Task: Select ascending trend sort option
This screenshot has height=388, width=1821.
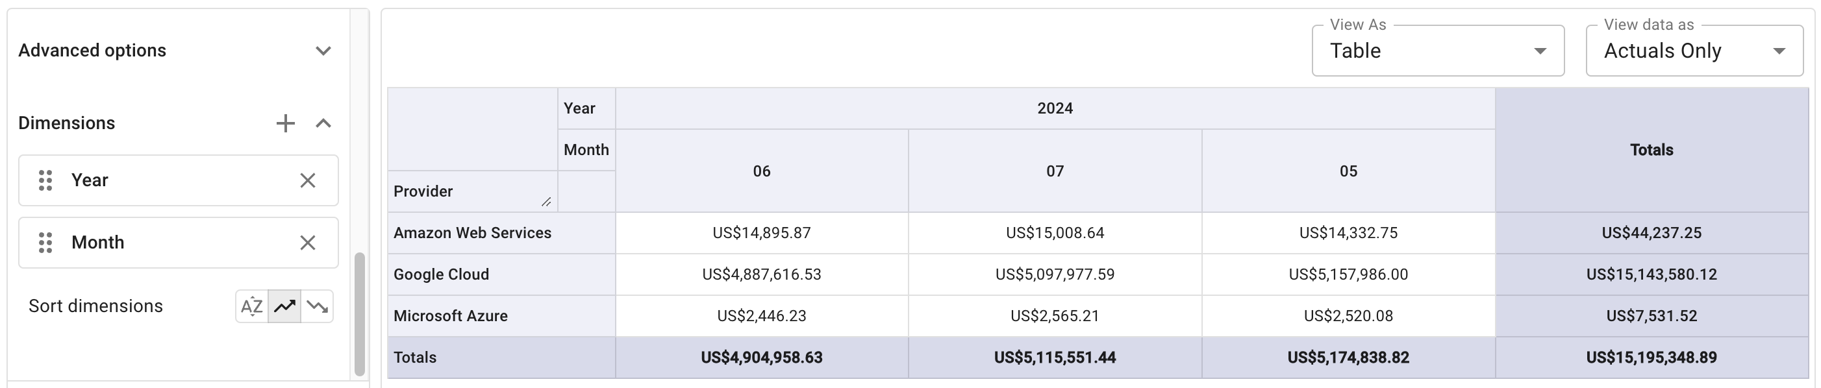Action: click(x=285, y=307)
